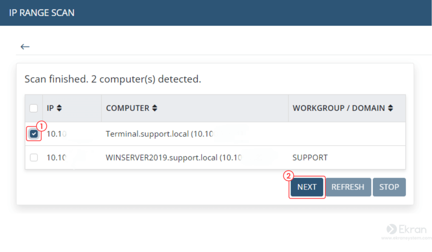
Task: Check the WINSERVER2019 row checkbox
Action: [34, 158]
